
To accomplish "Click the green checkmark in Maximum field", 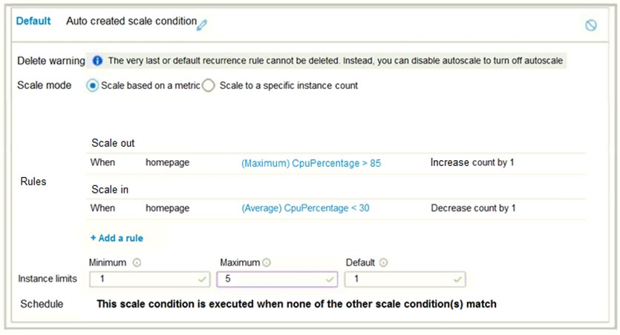I will (330, 279).
